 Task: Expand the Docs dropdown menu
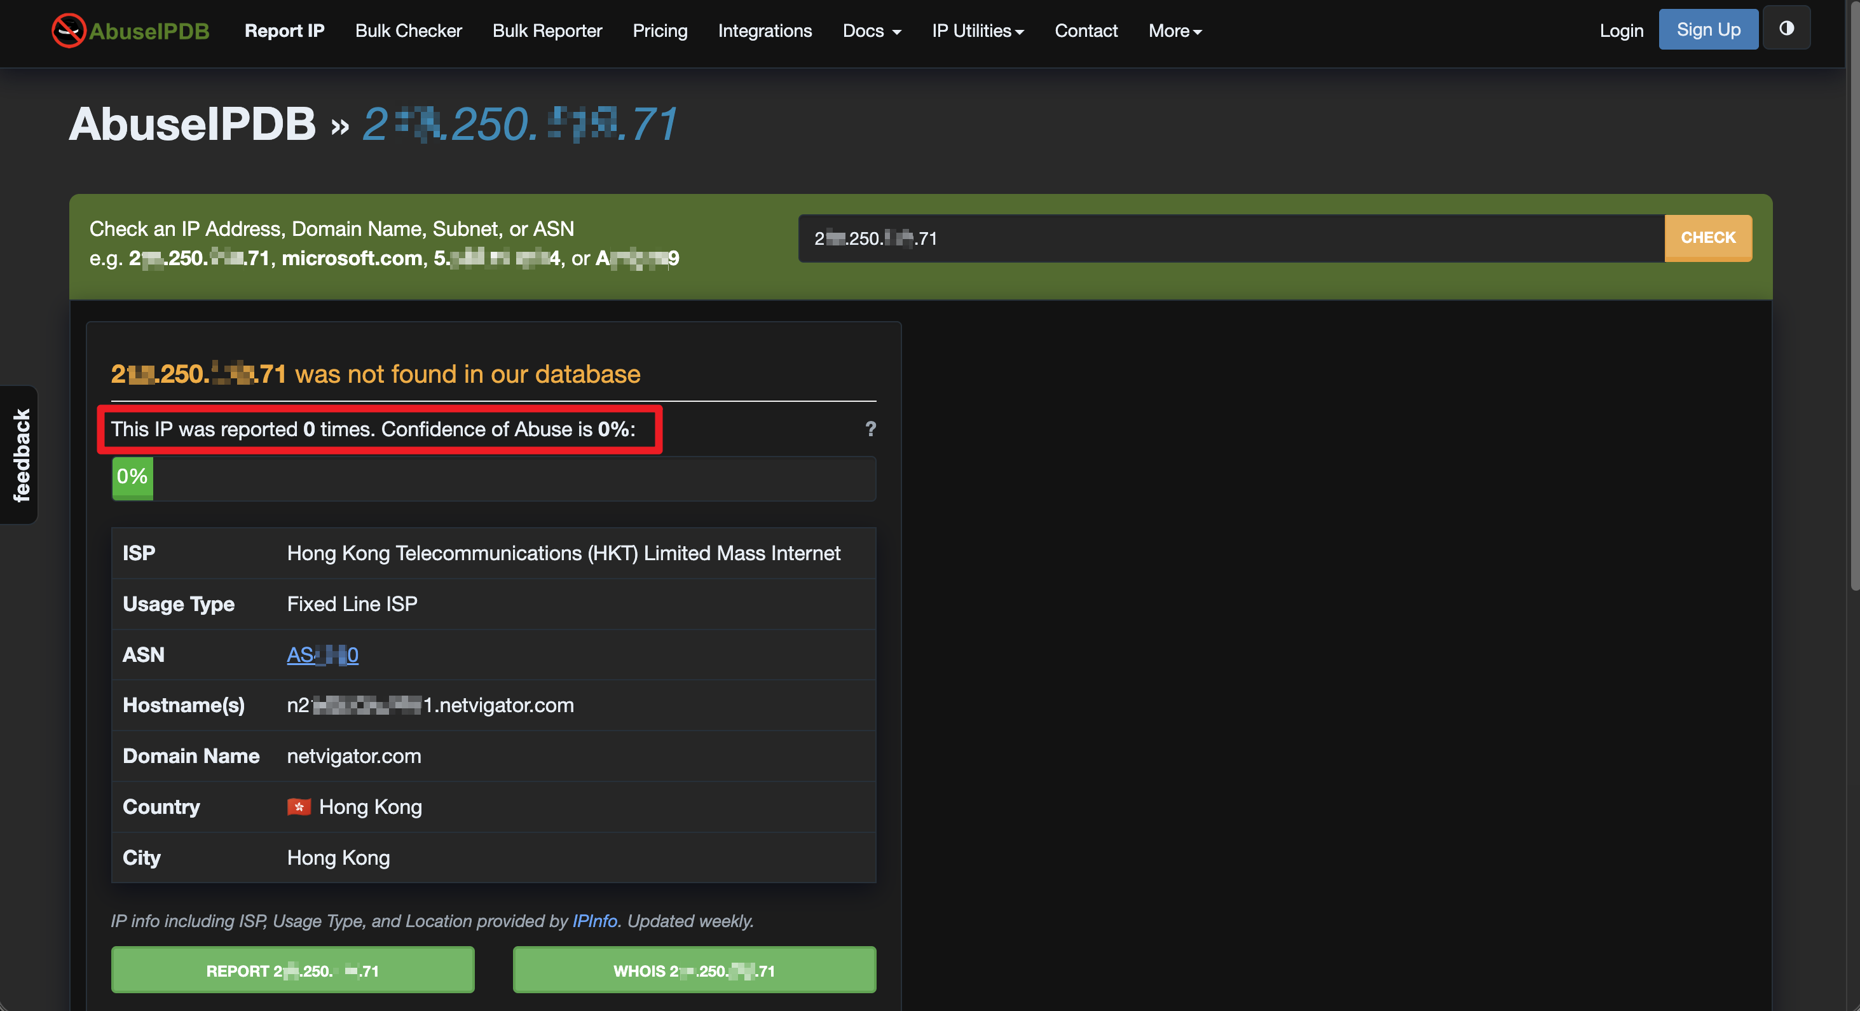point(872,31)
